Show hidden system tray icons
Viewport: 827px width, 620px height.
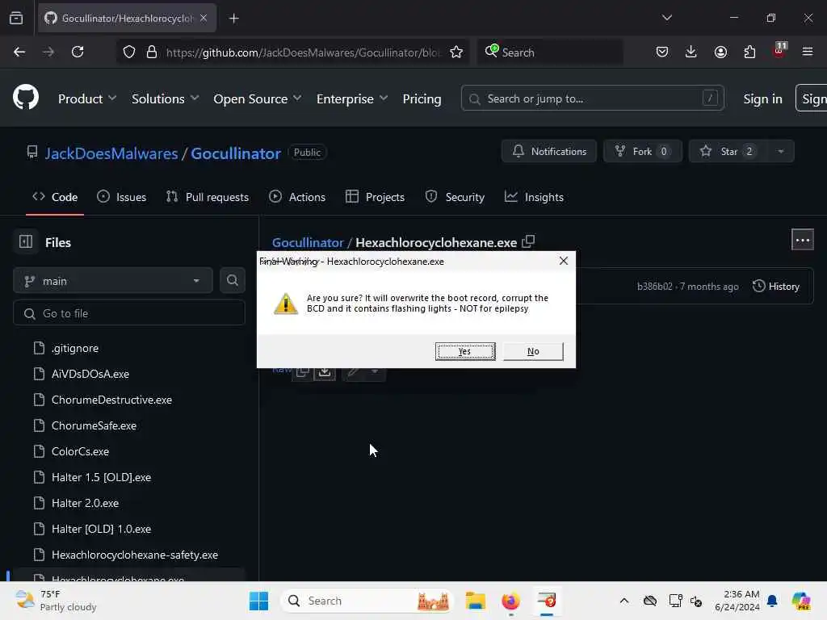(624, 601)
